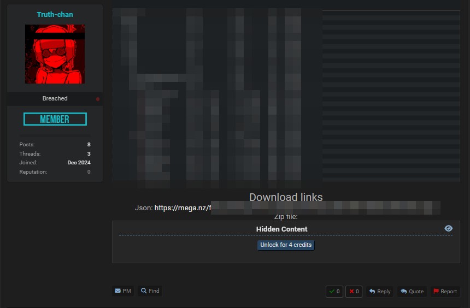Click the Threads count value 3

point(89,154)
